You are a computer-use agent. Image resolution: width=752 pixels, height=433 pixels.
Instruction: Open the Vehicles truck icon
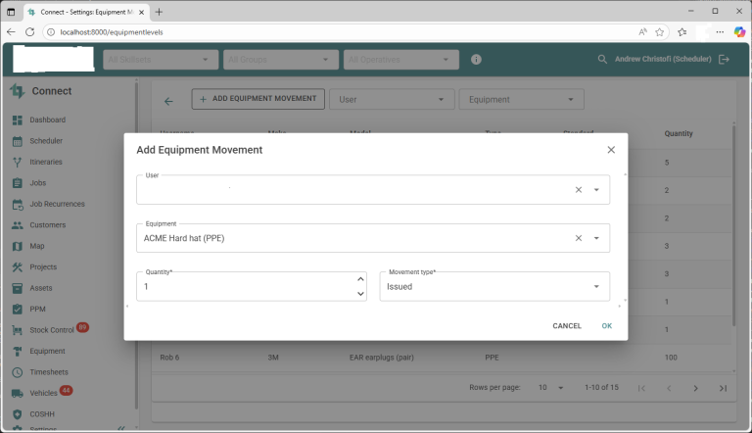[x=18, y=393]
